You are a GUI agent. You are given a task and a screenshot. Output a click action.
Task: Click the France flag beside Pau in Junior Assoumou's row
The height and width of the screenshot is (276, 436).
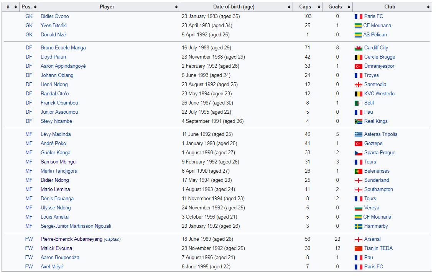click(x=359, y=112)
